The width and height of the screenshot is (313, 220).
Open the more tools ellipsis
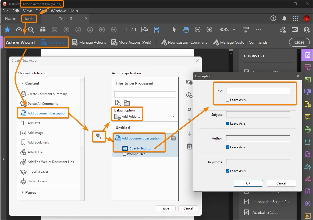[258, 30]
